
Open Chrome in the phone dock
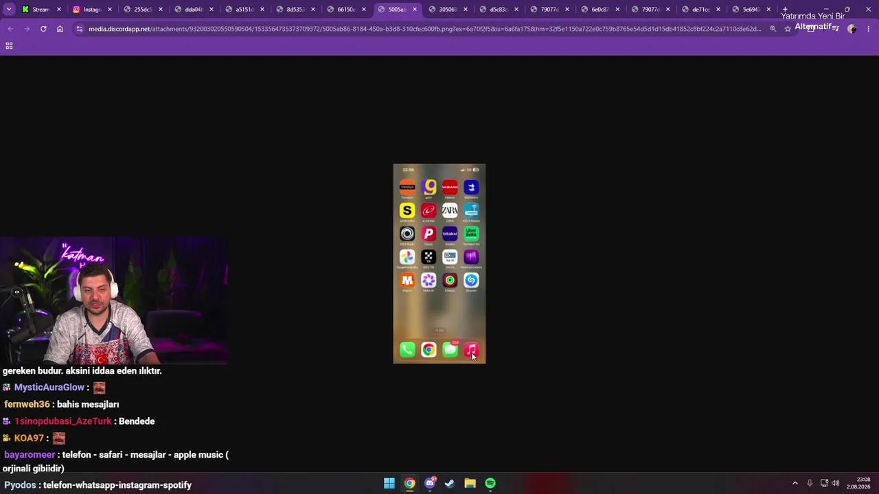point(429,350)
